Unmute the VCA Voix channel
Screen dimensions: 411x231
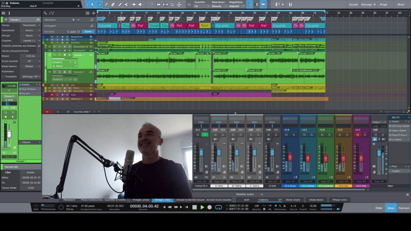(x=357, y=135)
